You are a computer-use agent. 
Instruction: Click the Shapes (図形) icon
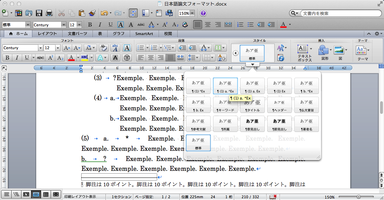[323, 50]
